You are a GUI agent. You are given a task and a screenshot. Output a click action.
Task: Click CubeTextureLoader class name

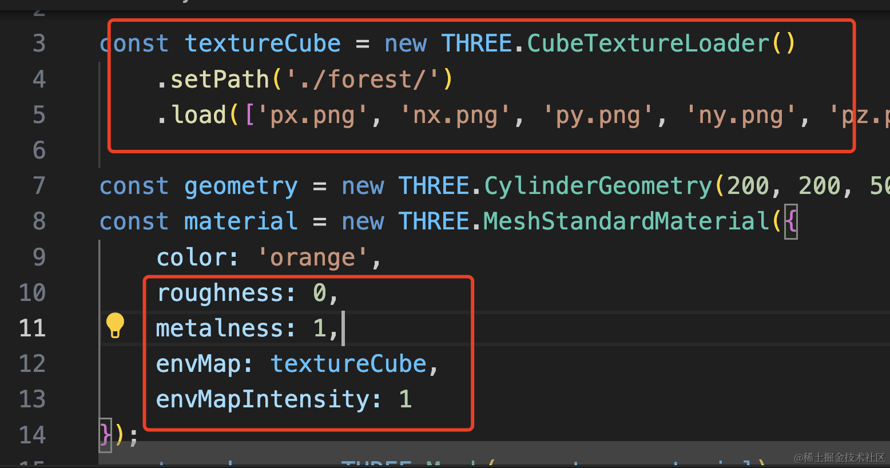click(x=648, y=43)
